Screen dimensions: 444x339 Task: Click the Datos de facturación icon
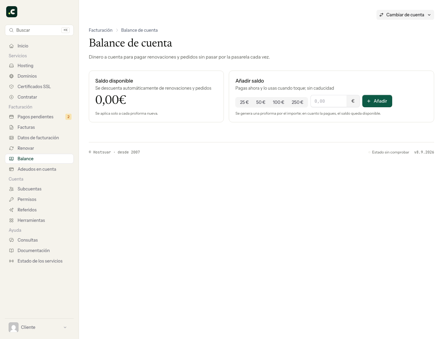pos(11,138)
